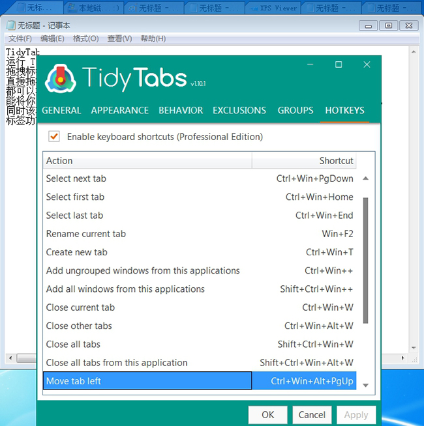This screenshot has height=426, width=424.
Task: Open the EXCLUSIONS tab
Action: tap(239, 110)
